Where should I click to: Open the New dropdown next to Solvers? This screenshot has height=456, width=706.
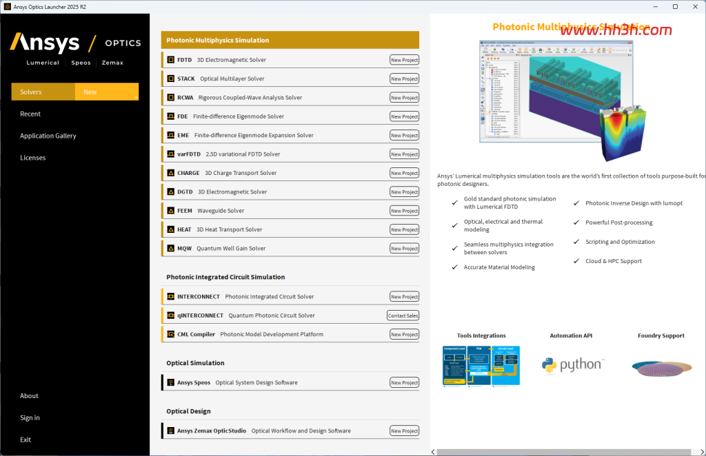pyautogui.click(x=107, y=92)
